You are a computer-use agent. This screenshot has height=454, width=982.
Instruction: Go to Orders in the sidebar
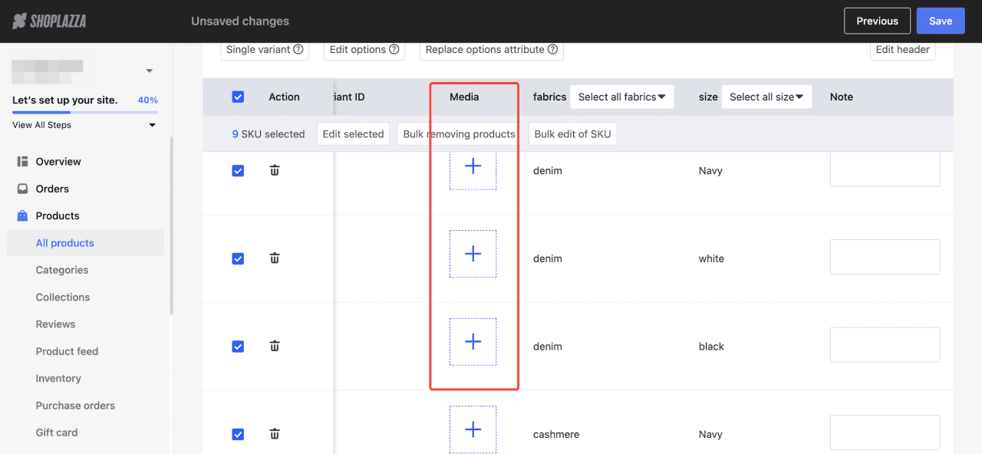(x=52, y=189)
